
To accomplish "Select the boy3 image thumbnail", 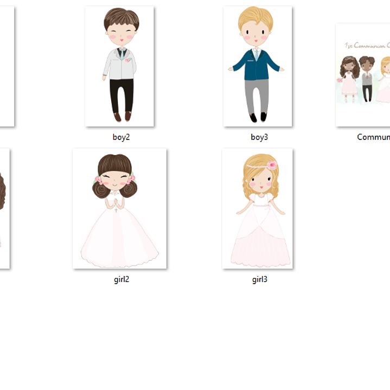I will pyautogui.click(x=258, y=66).
